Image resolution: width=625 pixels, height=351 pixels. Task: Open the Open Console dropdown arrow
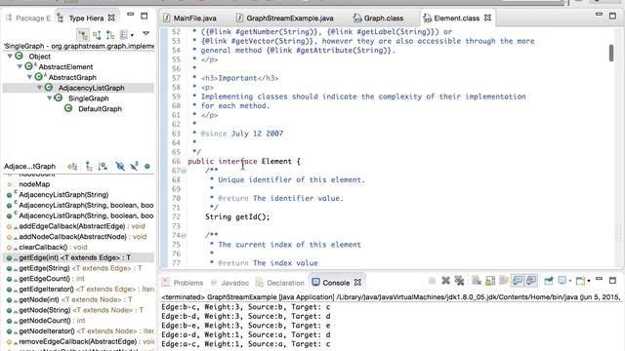[588, 281]
